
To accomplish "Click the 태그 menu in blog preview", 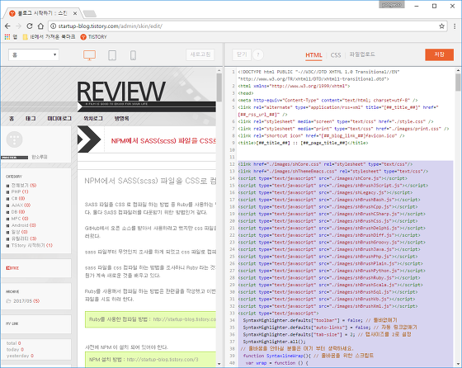I will click(x=31, y=119).
